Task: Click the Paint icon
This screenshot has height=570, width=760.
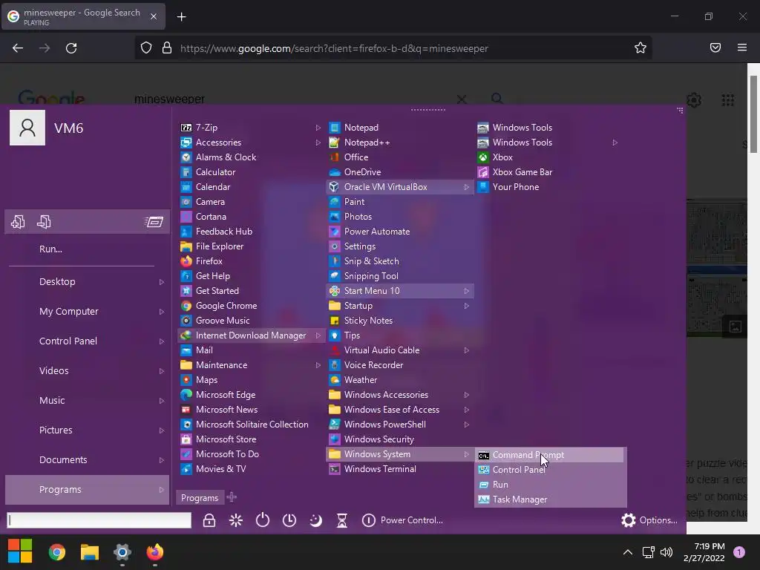Action: (x=335, y=202)
